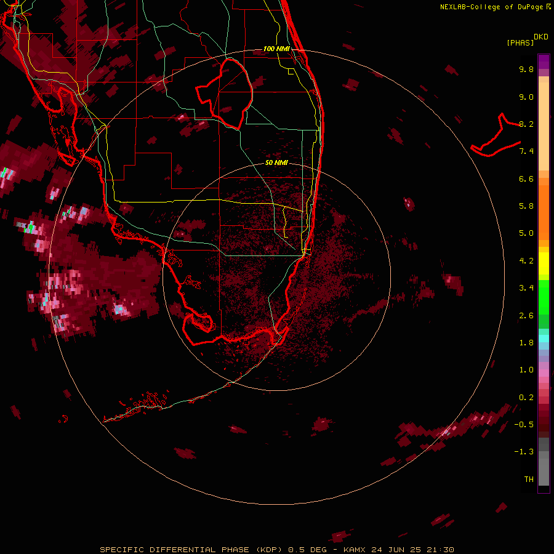This screenshot has height=554, width=554.
Task: Click the [PHAS] label above the color scale
Action: click(520, 42)
